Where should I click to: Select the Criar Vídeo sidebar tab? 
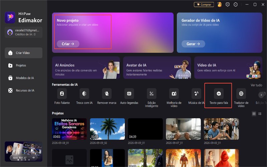[23, 53]
